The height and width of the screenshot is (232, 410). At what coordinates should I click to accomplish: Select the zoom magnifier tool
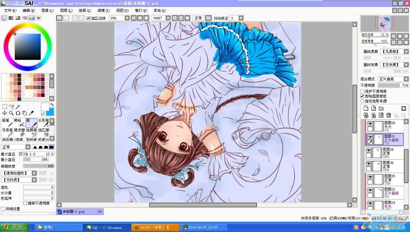[x=11, y=113]
